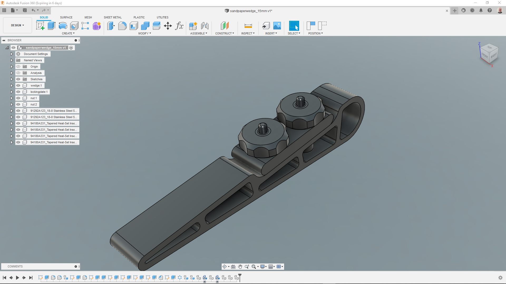Play the design timeline
506x284 pixels.
click(17, 278)
